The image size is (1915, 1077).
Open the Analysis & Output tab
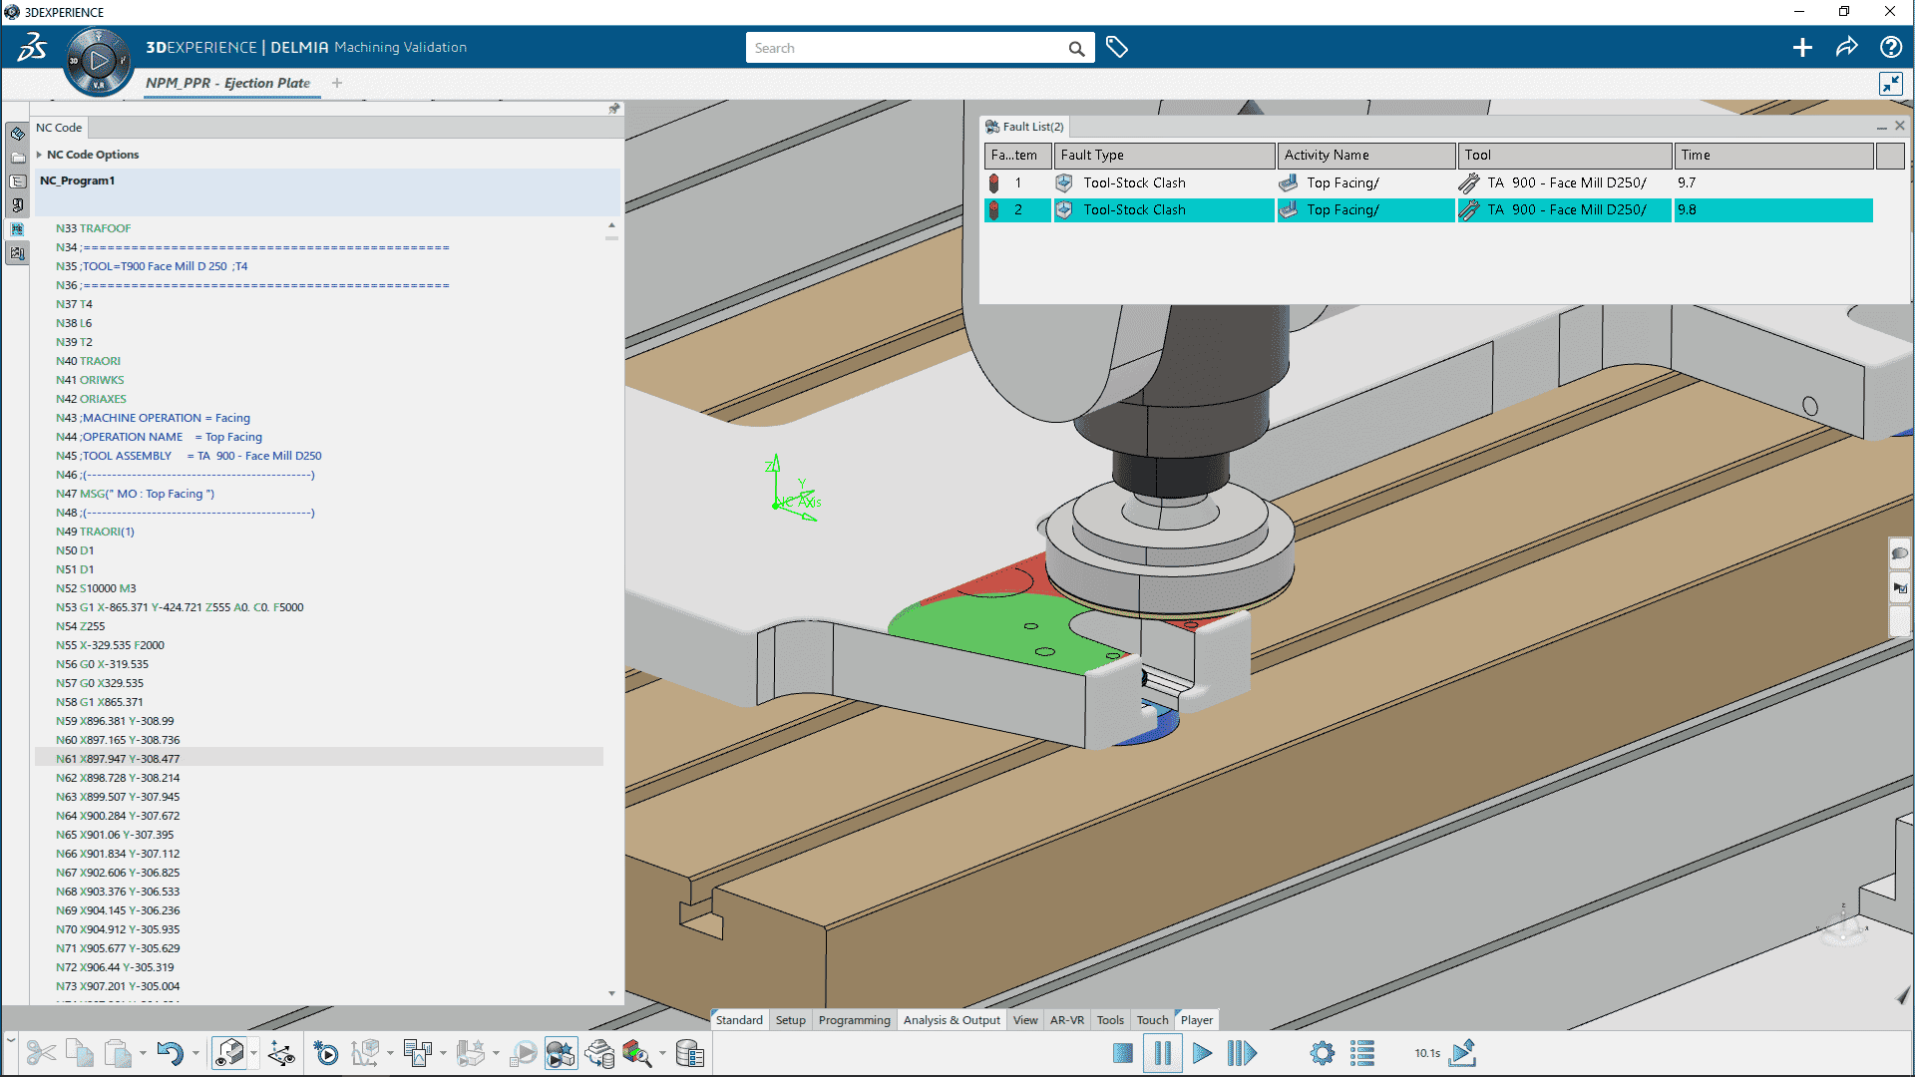[951, 1020]
